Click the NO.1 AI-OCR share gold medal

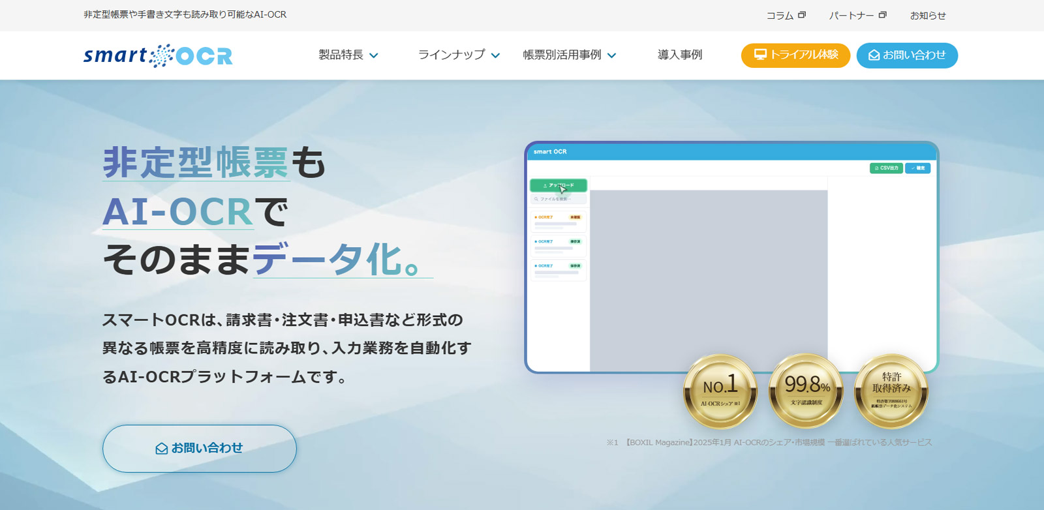coord(720,390)
